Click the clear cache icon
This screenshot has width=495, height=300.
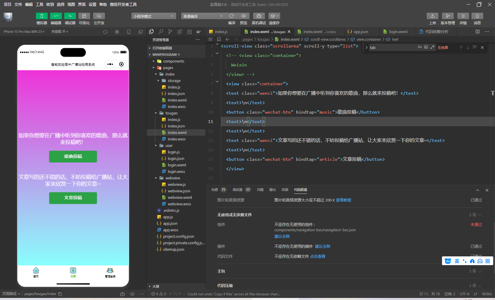[x=274, y=16]
